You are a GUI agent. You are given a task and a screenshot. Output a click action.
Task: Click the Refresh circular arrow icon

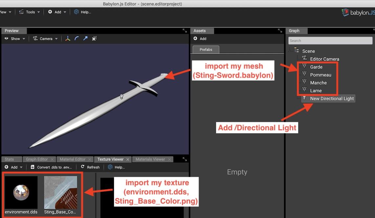pos(82,167)
